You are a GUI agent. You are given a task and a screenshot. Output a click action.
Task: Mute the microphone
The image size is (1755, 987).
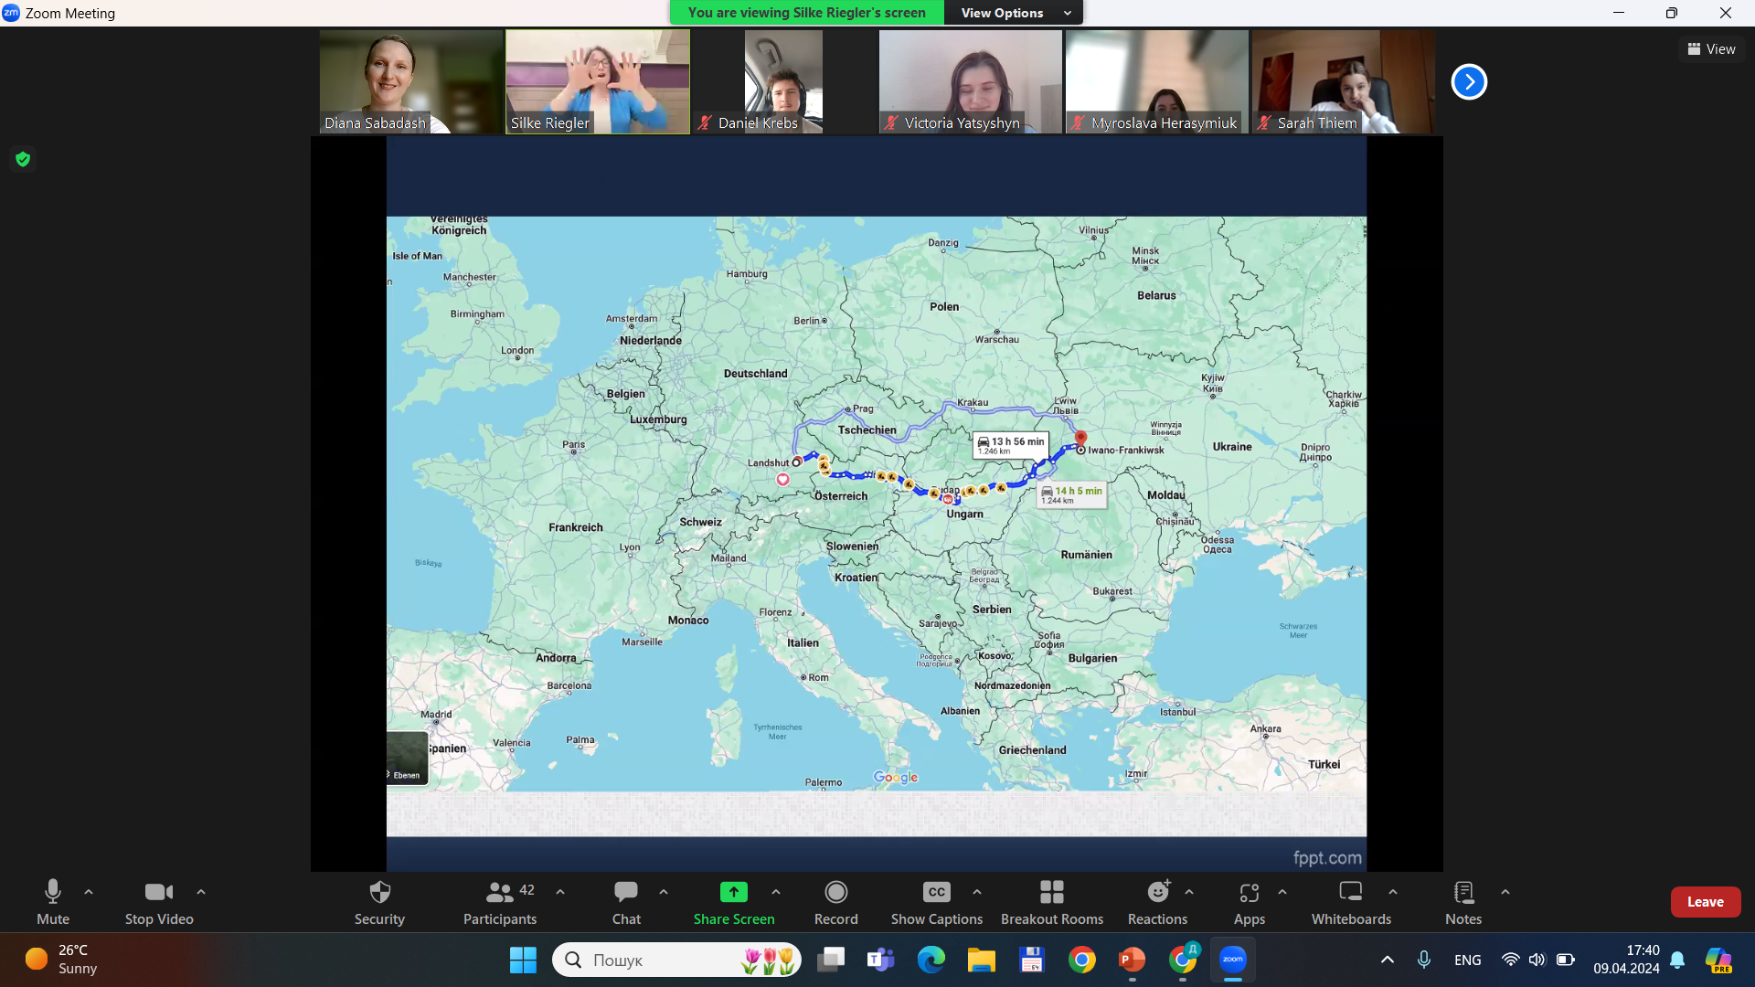point(53,901)
